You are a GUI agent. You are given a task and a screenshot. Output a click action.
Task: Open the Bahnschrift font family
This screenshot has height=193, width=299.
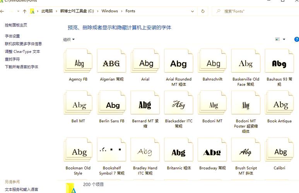pyautogui.click(x=212, y=61)
